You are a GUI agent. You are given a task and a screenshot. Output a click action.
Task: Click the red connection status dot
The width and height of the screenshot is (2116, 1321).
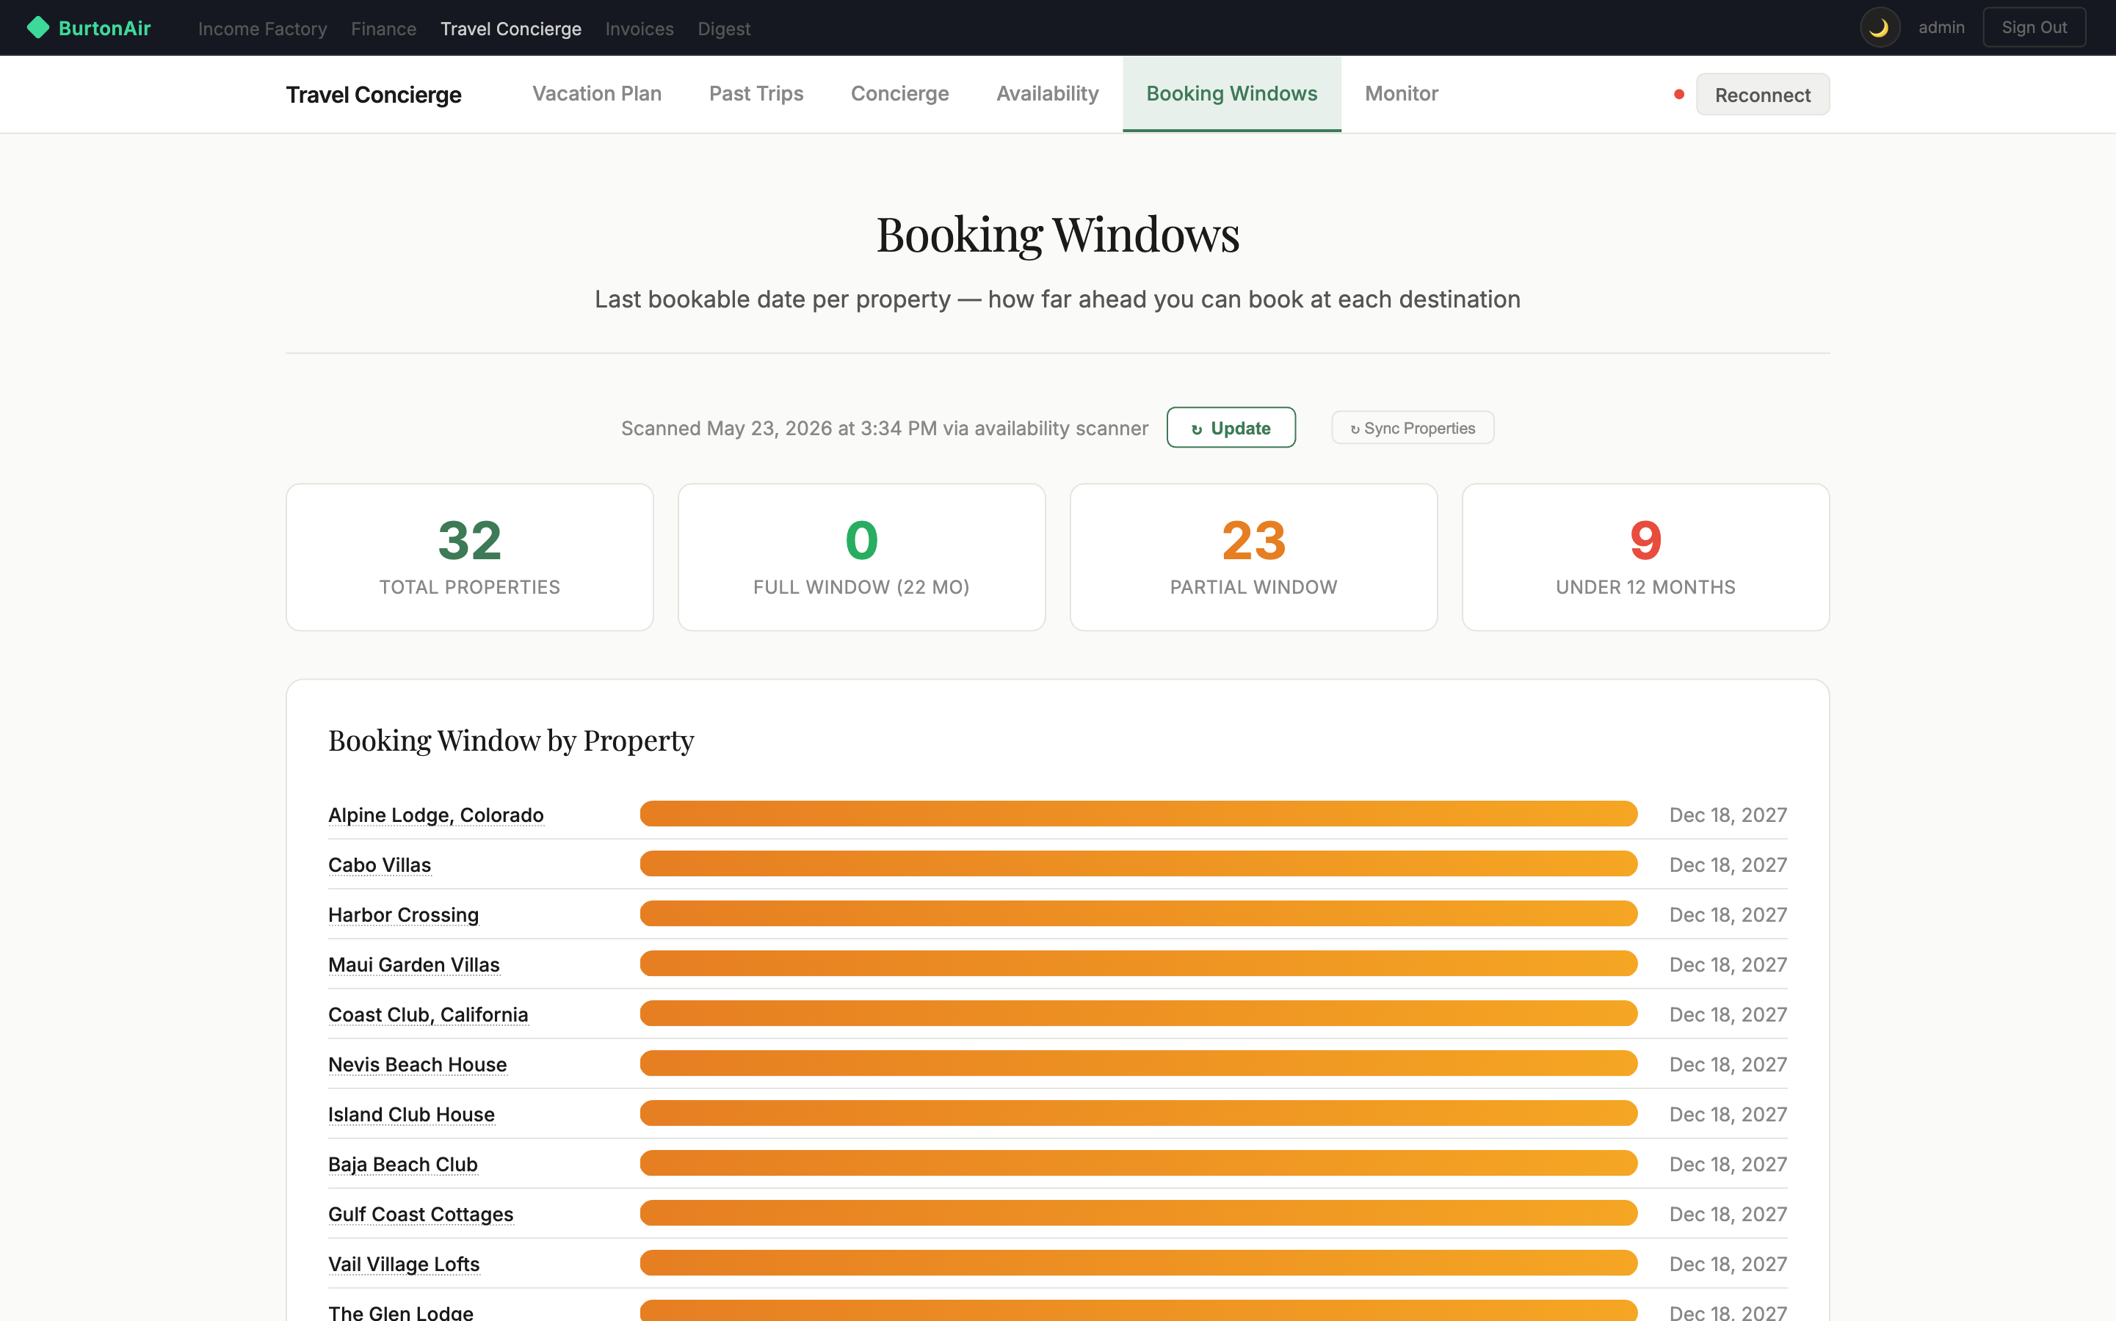[1679, 95]
